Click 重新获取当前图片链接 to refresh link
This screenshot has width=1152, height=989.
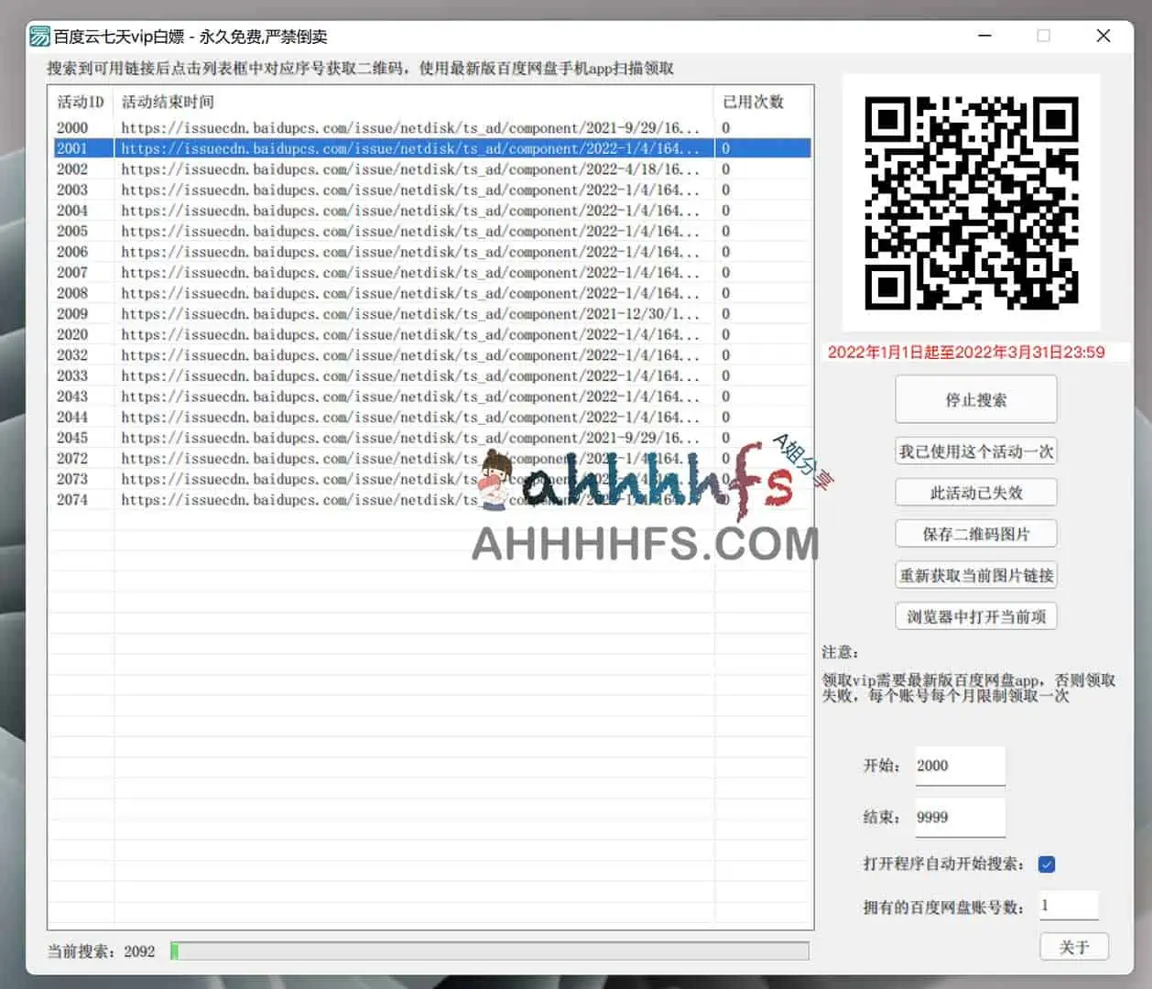click(x=975, y=575)
